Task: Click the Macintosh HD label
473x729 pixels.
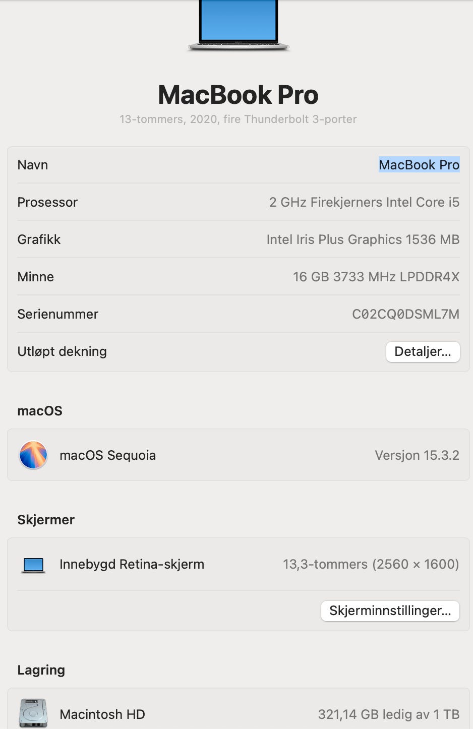Action: pos(102,714)
